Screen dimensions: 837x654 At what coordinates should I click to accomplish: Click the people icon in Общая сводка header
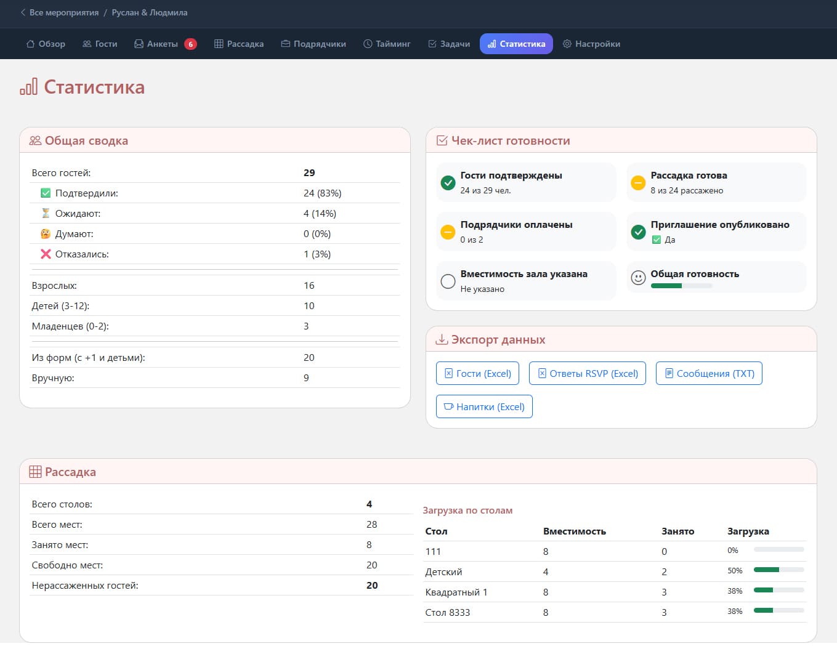[35, 140]
